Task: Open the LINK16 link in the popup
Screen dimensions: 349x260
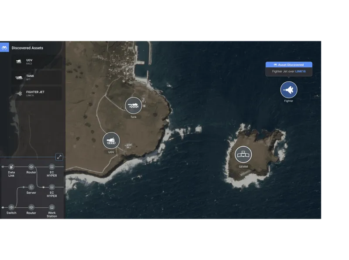Action: 301,71
